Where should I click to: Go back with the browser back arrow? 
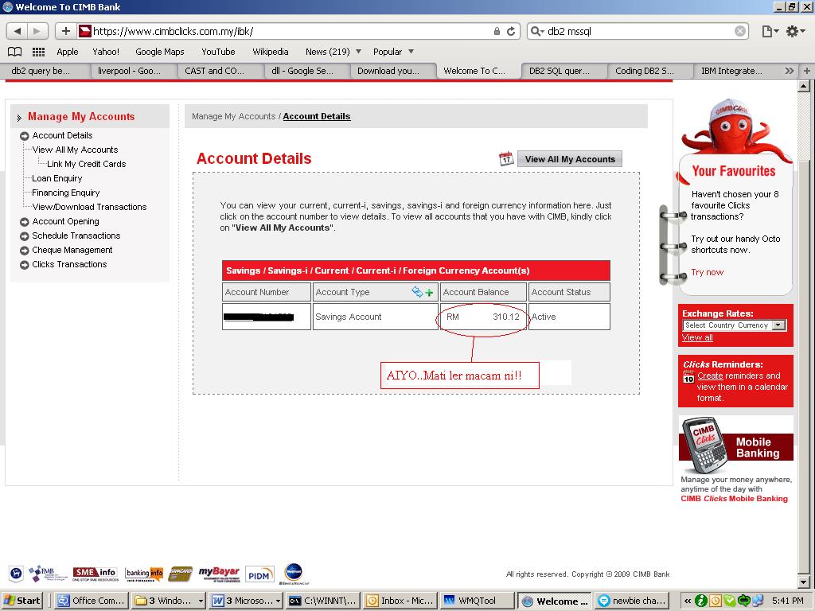point(18,31)
